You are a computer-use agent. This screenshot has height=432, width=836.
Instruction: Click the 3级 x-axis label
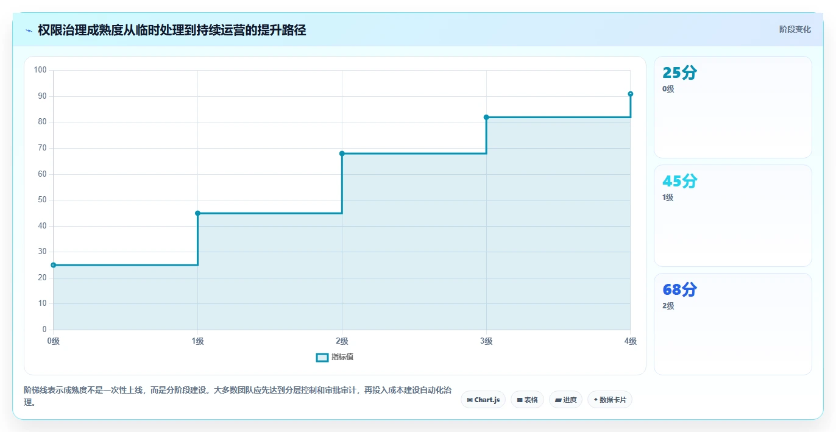click(486, 341)
